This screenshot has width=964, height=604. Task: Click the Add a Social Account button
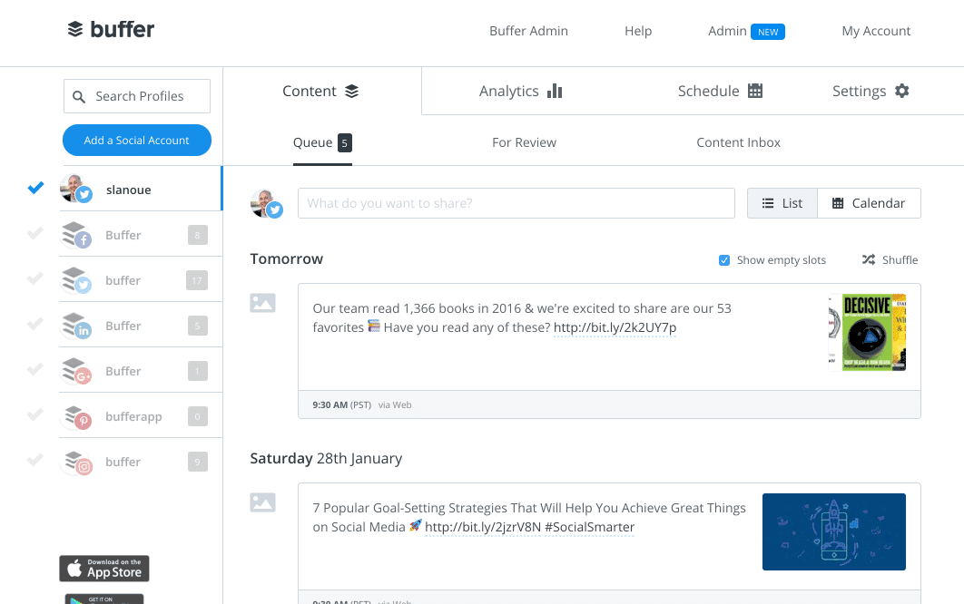[136, 140]
